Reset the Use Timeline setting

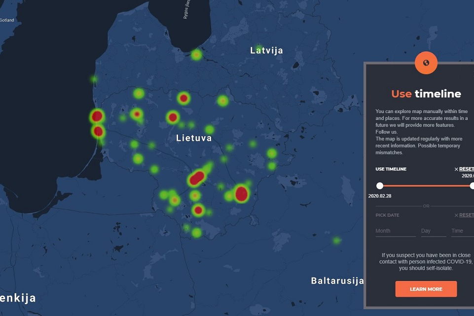(466, 169)
